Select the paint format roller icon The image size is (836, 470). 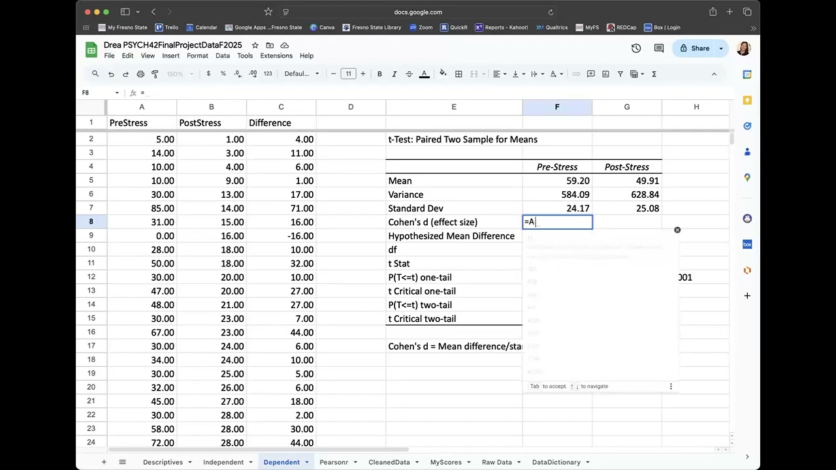(x=155, y=74)
